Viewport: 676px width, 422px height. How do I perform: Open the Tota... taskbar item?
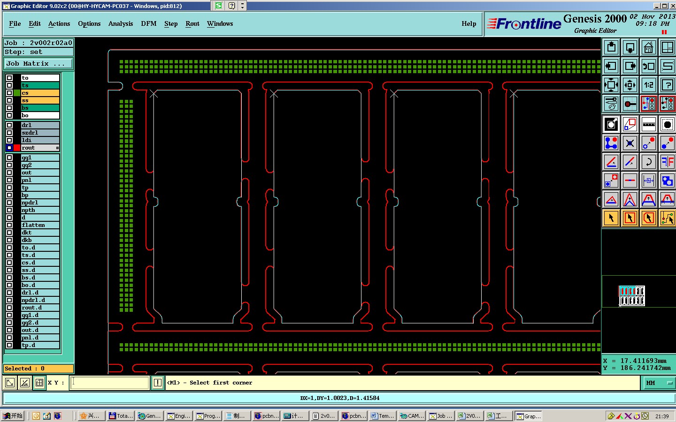click(x=121, y=416)
